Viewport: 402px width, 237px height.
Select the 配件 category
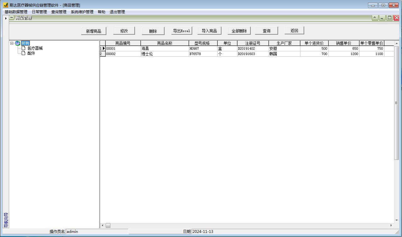[x=31, y=54]
